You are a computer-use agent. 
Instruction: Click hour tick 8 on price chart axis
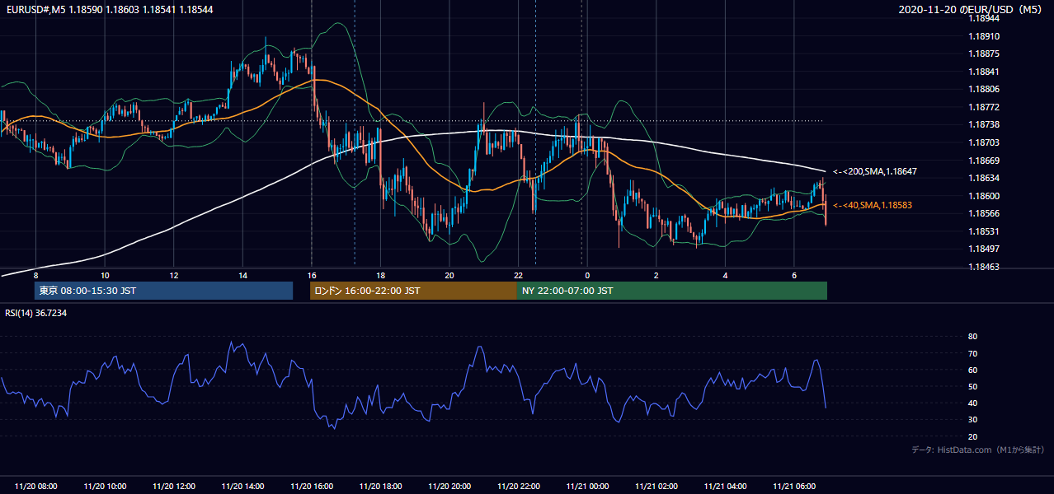coord(35,275)
